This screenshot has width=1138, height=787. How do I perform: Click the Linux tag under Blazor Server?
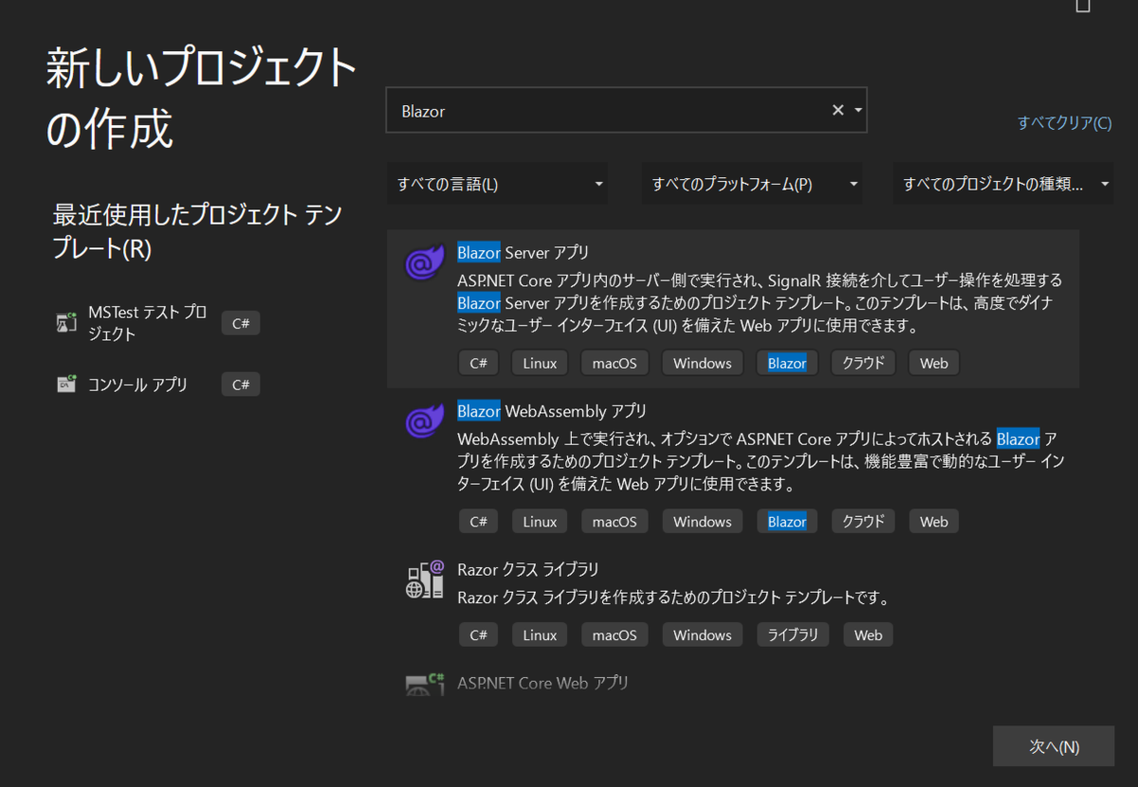(x=540, y=363)
